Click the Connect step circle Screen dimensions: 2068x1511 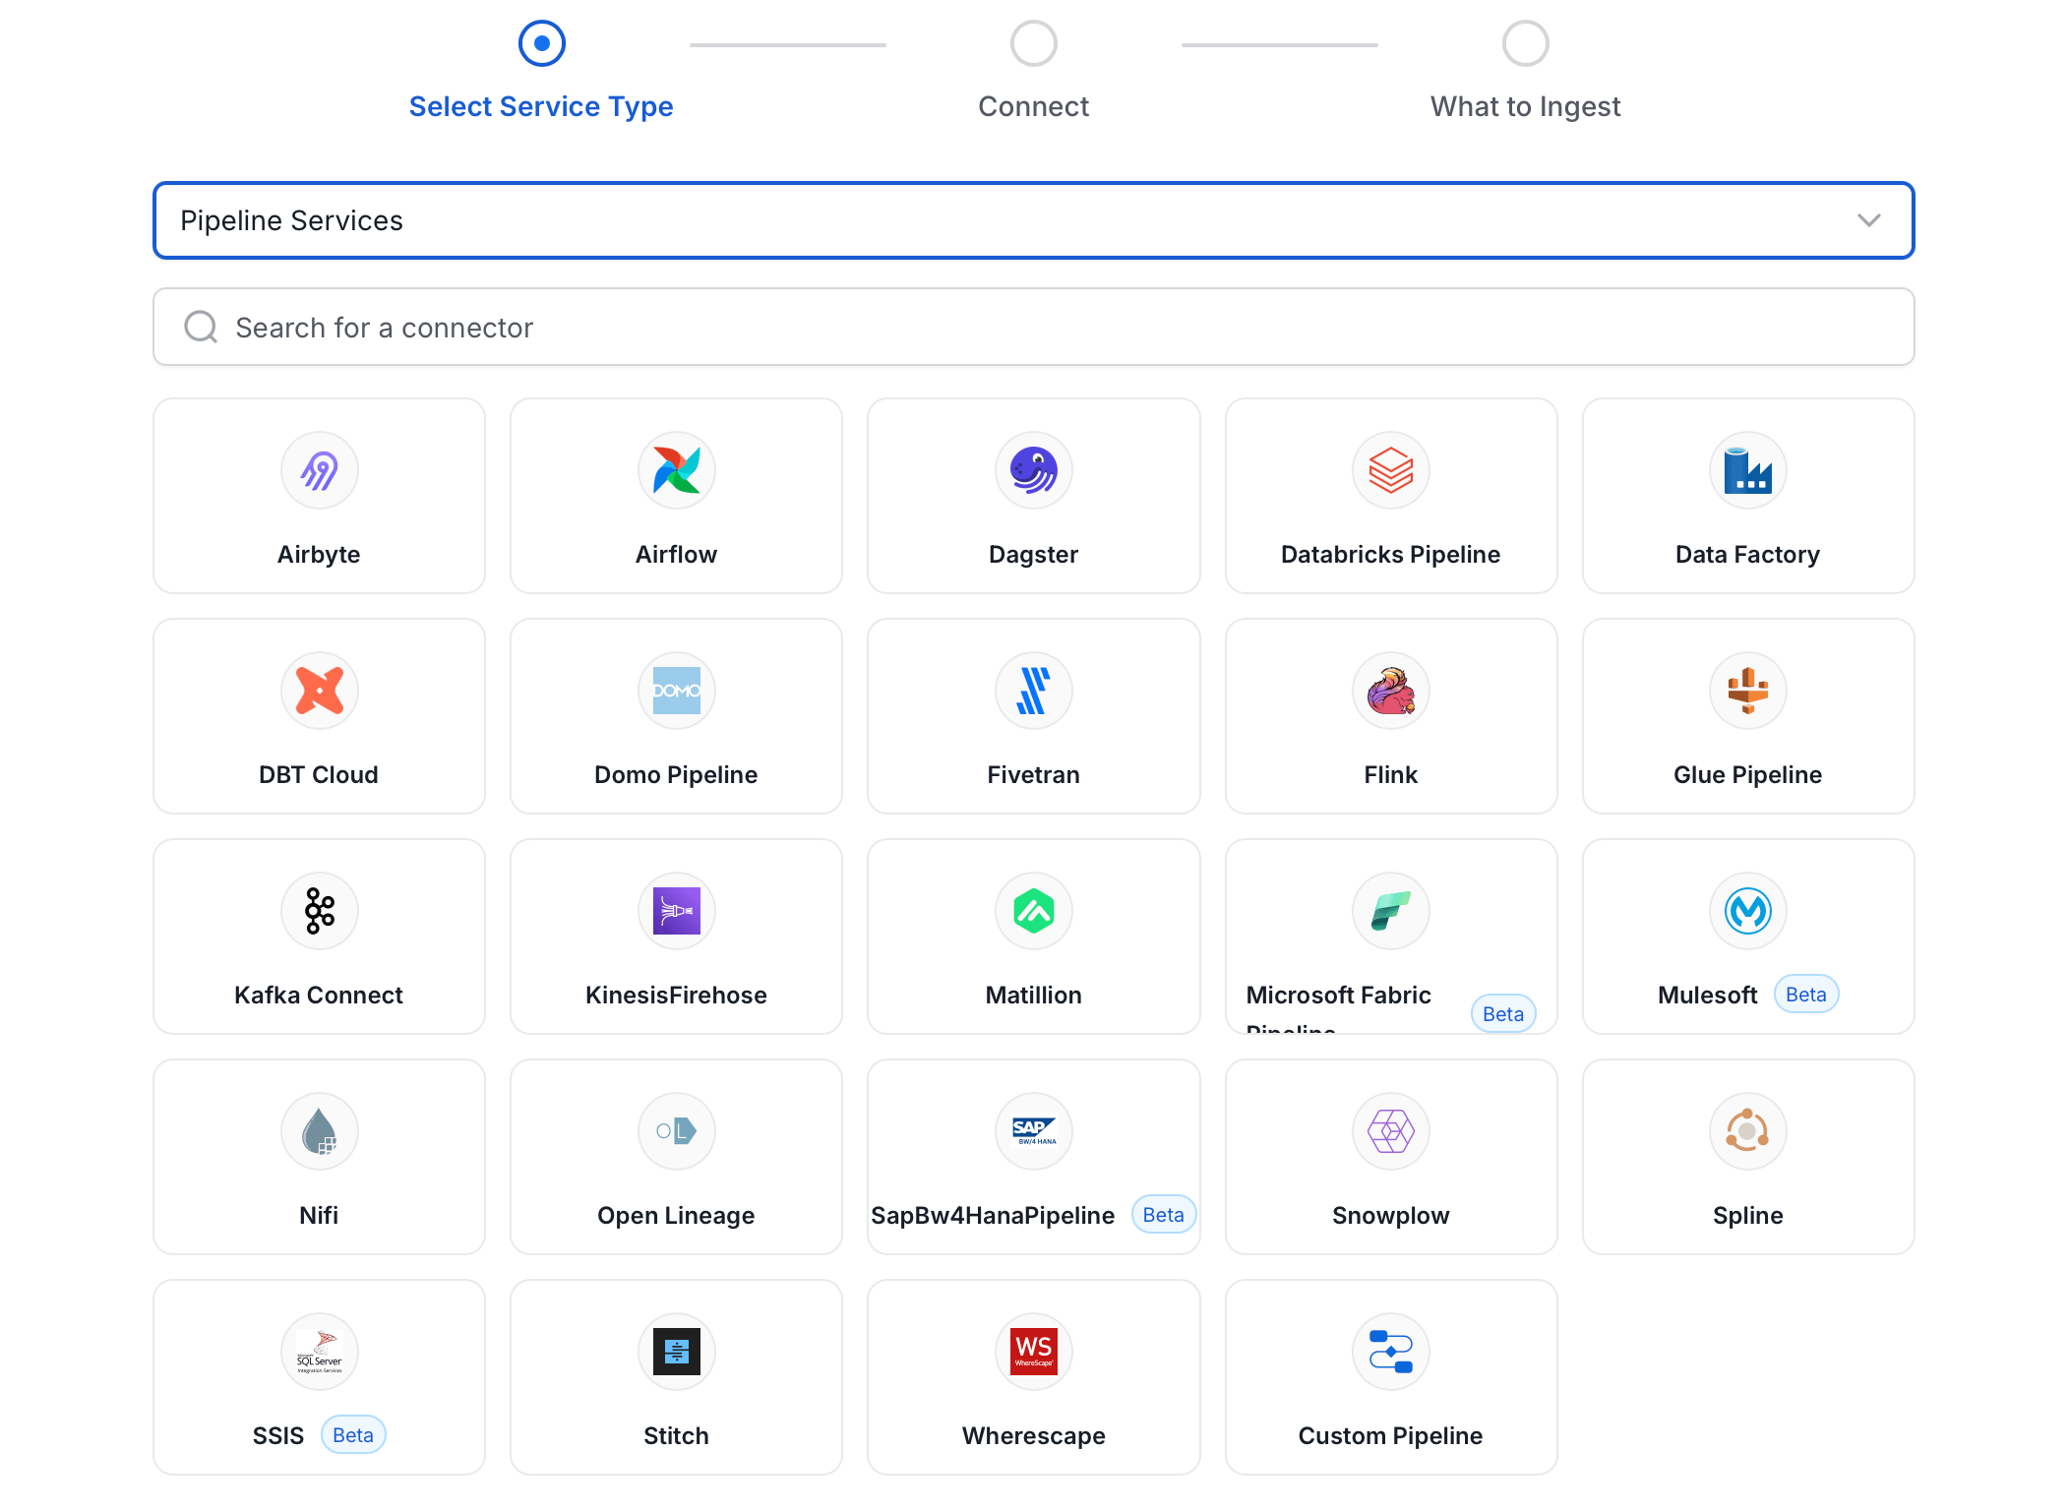pyautogui.click(x=1033, y=43)
